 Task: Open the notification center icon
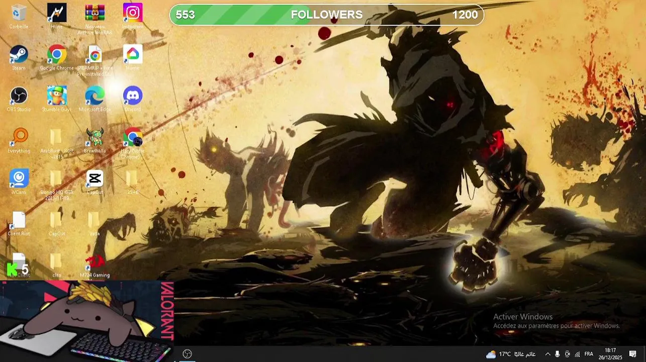[633, 354]
